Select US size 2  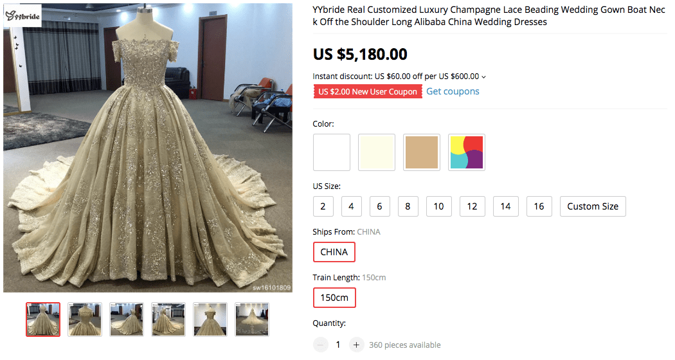pyautogui.click(x=323, y=206)
